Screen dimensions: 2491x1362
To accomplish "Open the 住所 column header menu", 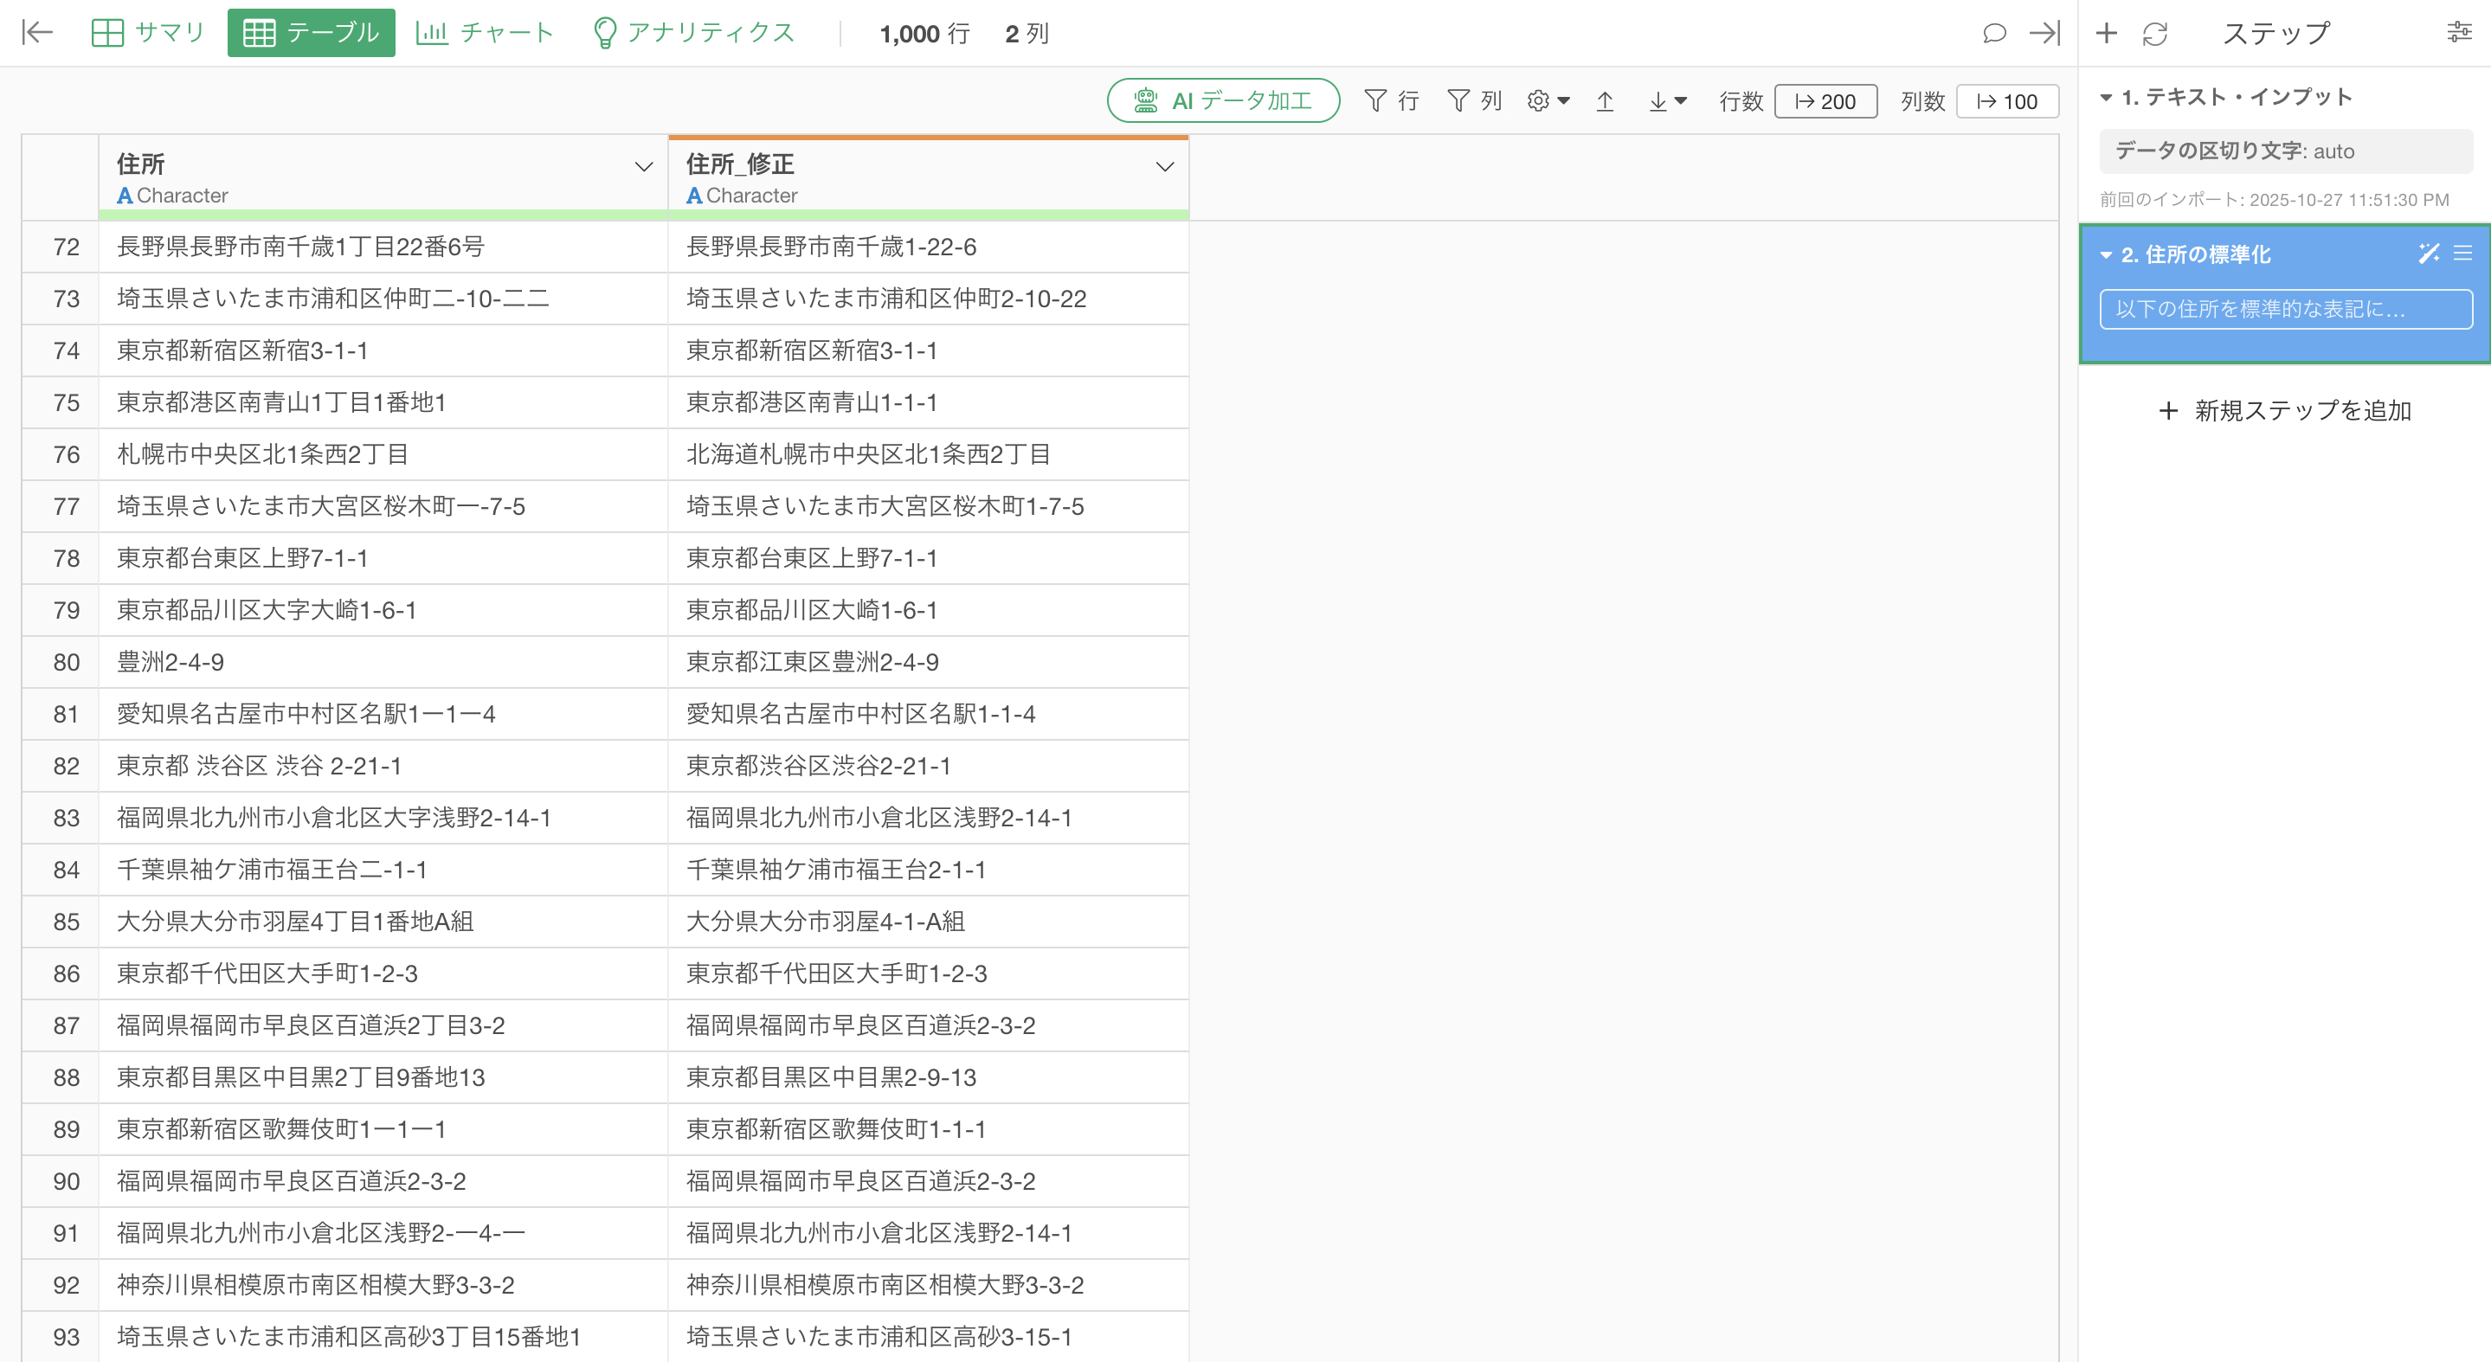I will 643,166.
